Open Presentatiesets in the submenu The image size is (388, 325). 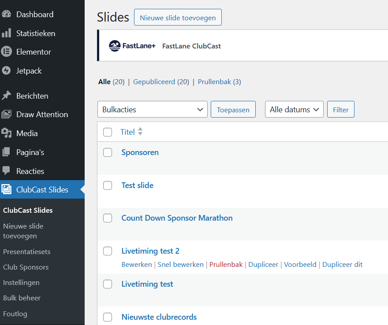(x=26, y=252)
